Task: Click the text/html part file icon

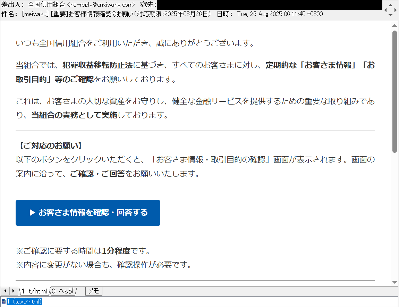Action: click(x=3, y=302)
